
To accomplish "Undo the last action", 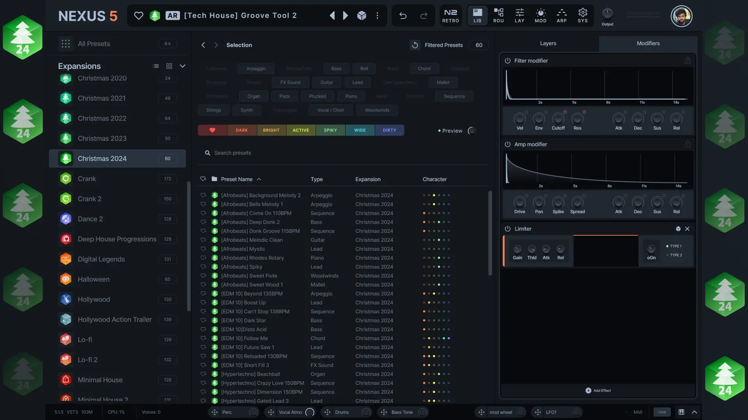I will (403, 16).
